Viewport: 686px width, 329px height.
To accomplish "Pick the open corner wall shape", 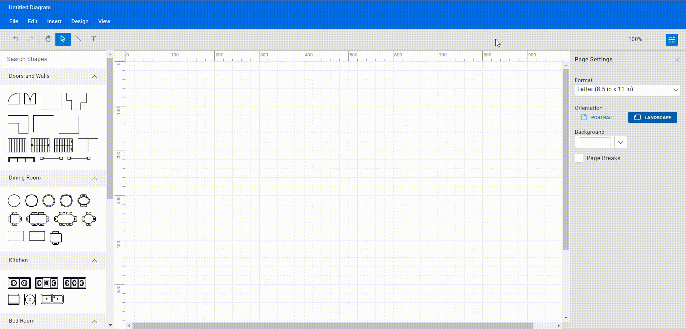I will (43, 124).
